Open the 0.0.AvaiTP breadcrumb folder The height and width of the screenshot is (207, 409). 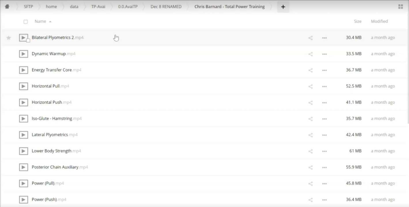[x=128, y=7]
